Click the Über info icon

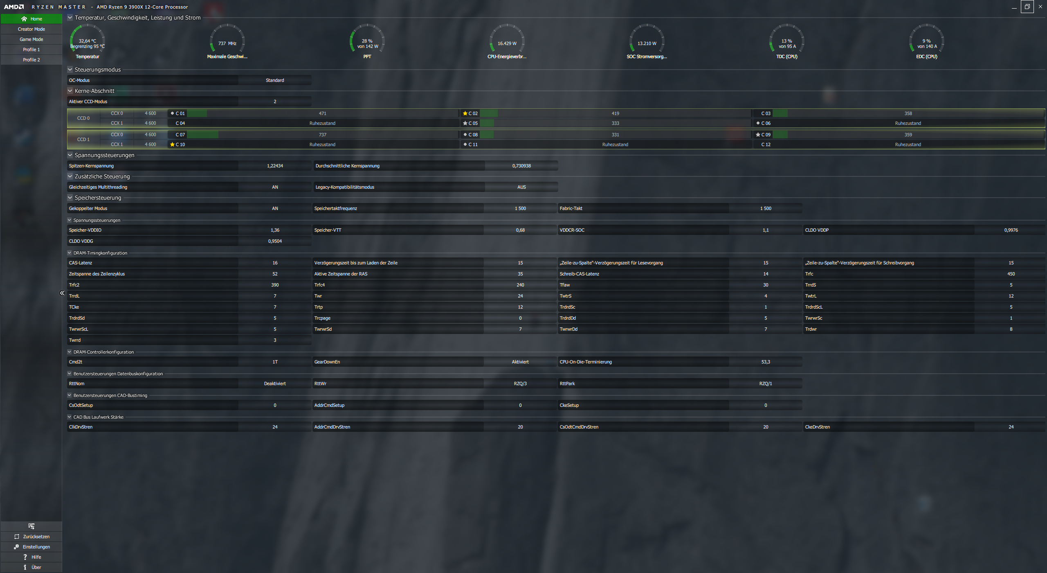[x=25, y=567]
